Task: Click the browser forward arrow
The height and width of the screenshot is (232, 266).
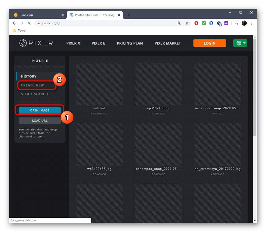Action: coord(22,23)
